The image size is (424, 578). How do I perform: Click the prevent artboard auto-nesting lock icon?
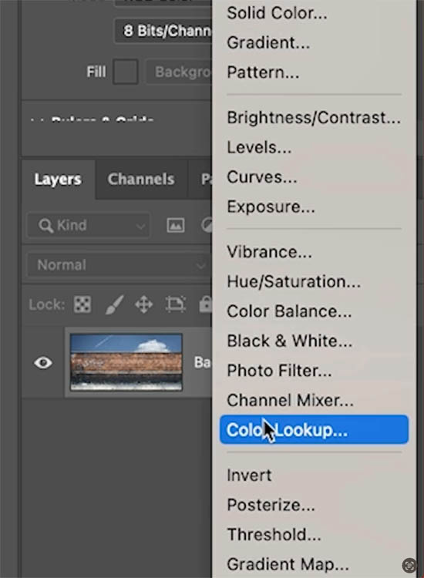coord(176,304)
